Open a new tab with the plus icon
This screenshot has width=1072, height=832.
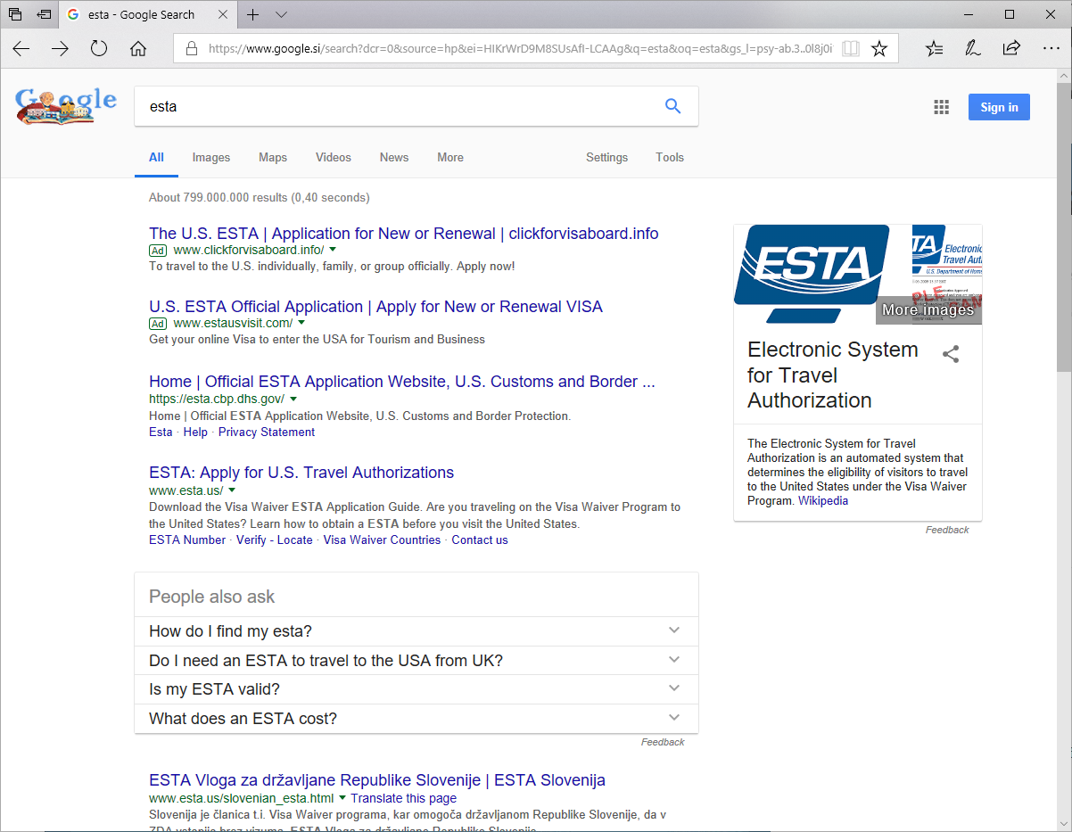pyautogui.click(x=253, y=14)
